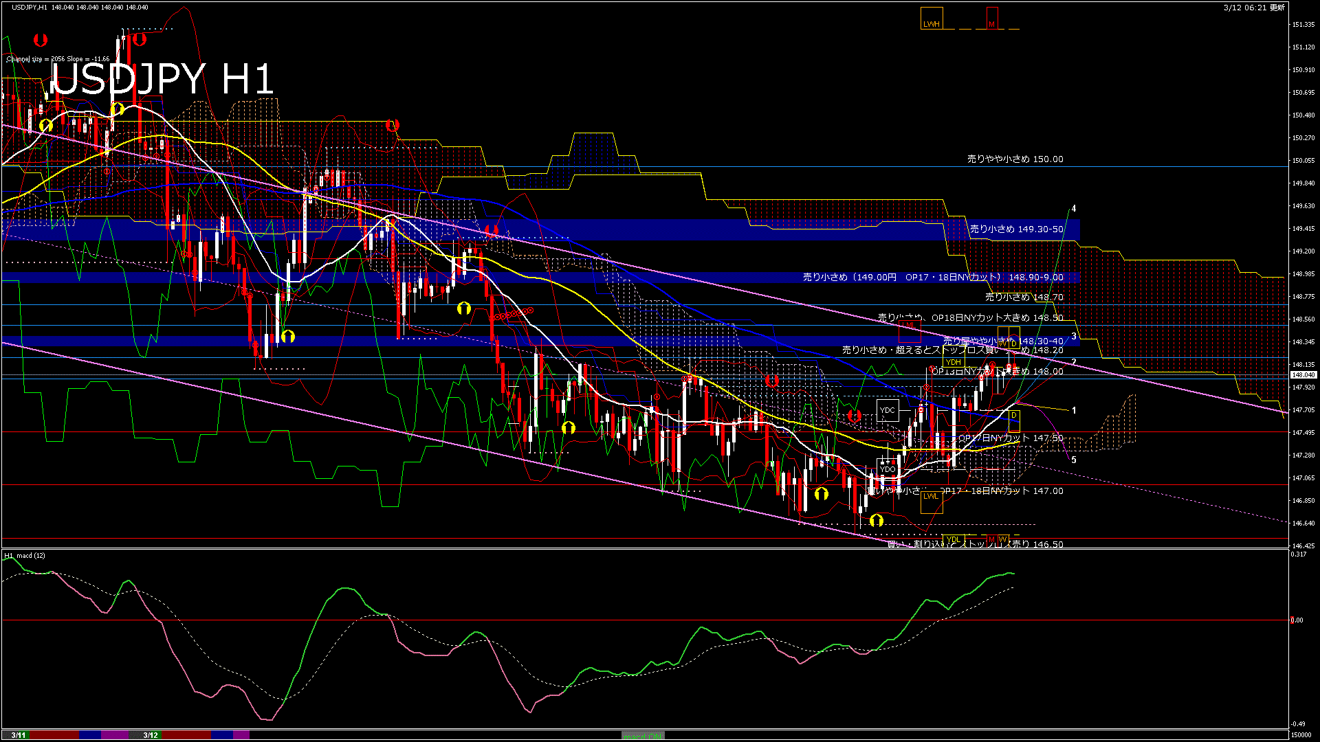Click the ストップロス売り 146.50 label
1320x742 pixels.
(x=975, y=544)
